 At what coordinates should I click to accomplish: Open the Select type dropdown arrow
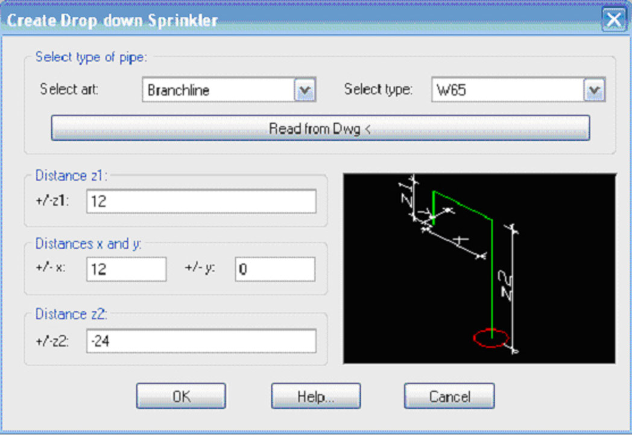595,89
